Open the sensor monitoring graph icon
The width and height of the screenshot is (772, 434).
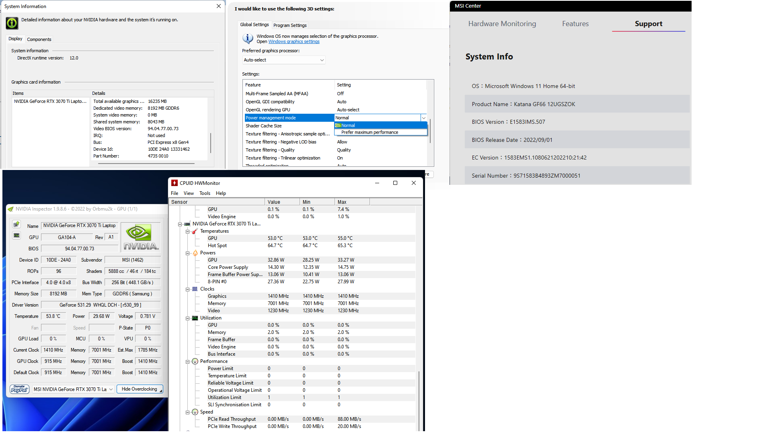pos(16,235)
